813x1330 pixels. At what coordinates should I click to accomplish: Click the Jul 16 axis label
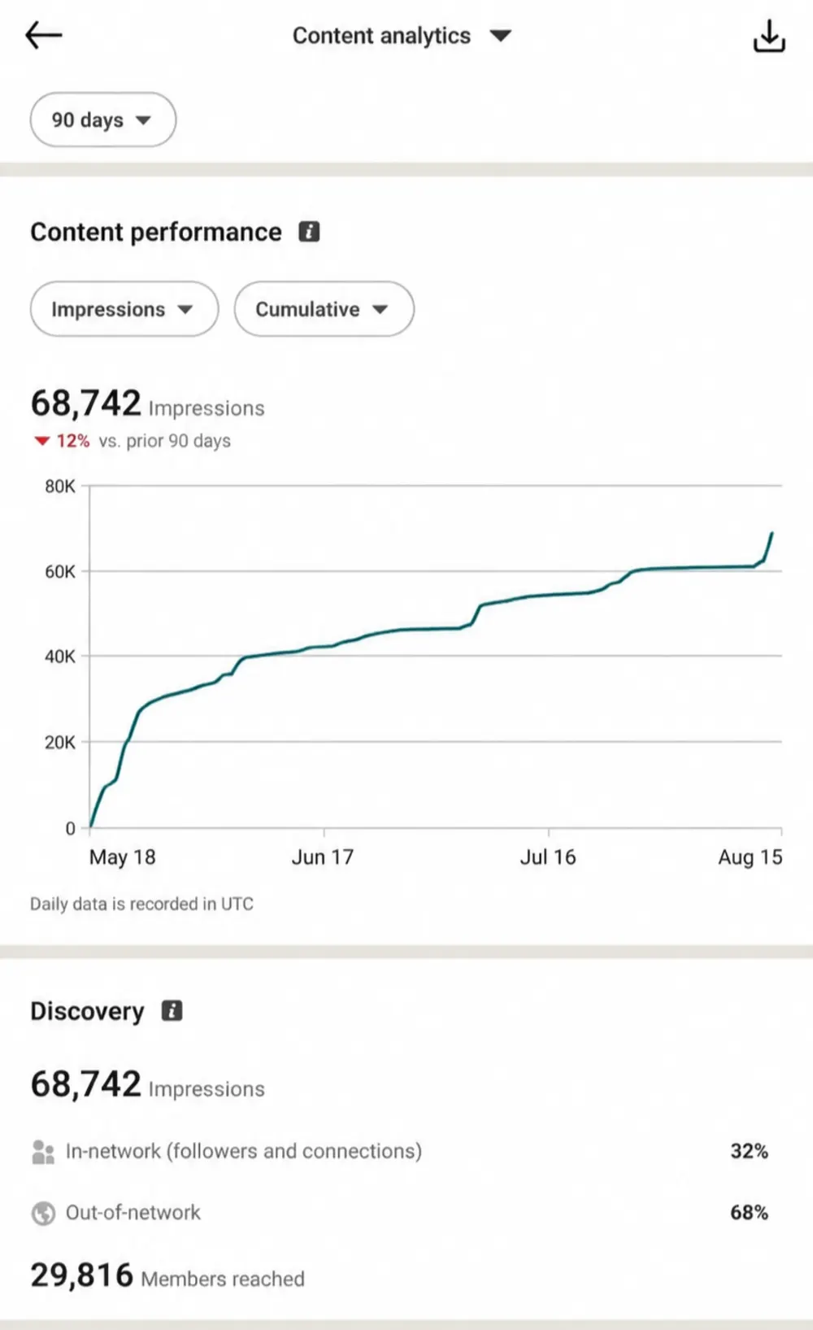(x=548, y=857)
